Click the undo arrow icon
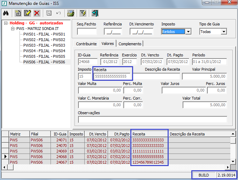 pos(58,13)
